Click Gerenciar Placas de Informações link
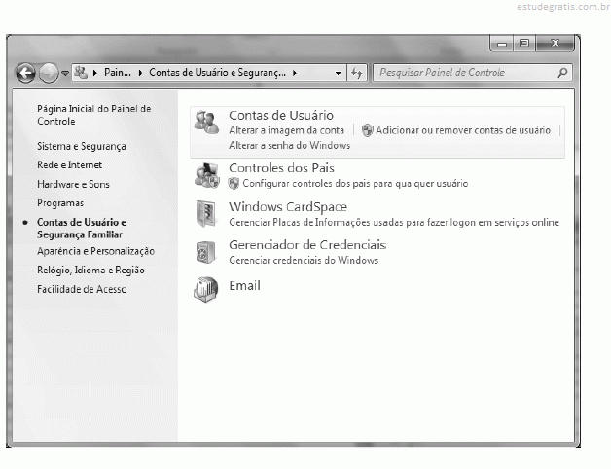Viewport: 611px width, 469px height. click(394, 223)
